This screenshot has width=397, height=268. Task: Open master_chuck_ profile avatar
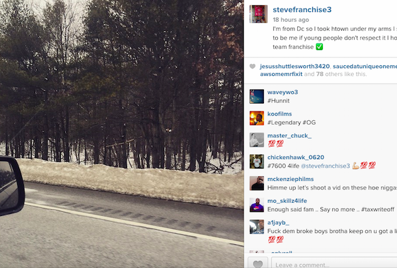pos(257,140)
